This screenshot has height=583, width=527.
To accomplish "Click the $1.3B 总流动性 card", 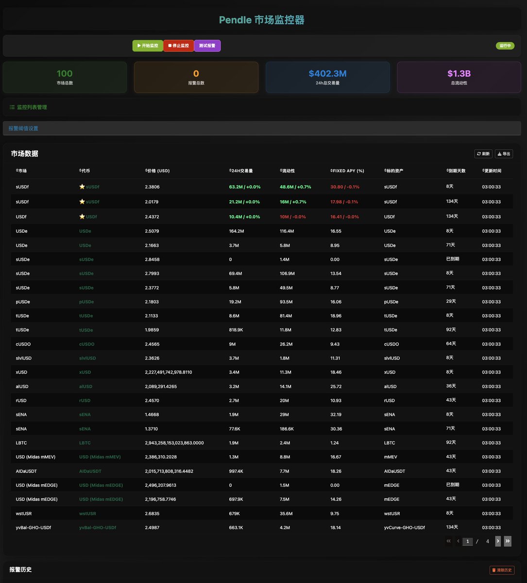I will pyautogui.click(x=459, y=77).
